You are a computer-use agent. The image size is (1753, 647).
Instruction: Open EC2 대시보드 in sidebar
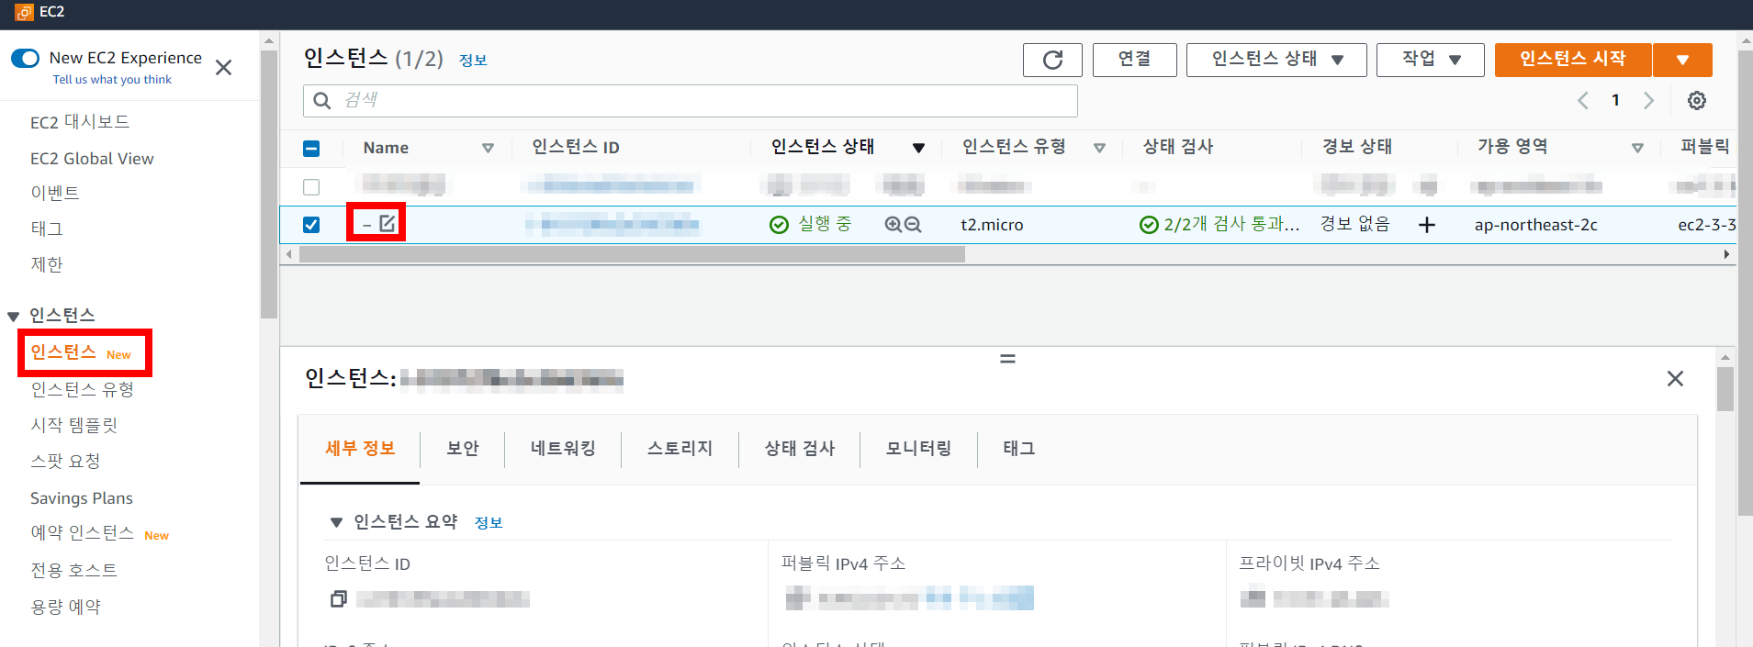click(80, 122)
